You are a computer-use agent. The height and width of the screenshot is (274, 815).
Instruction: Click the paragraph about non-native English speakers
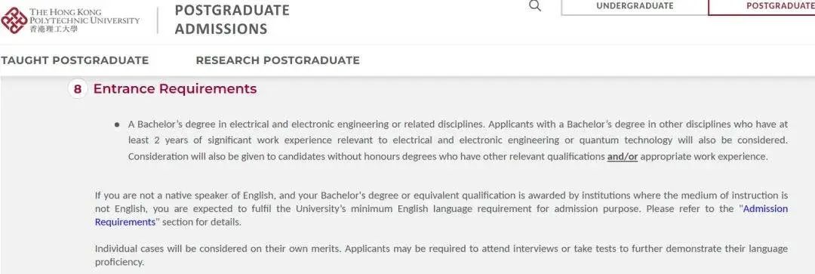[x=441, y=209]
